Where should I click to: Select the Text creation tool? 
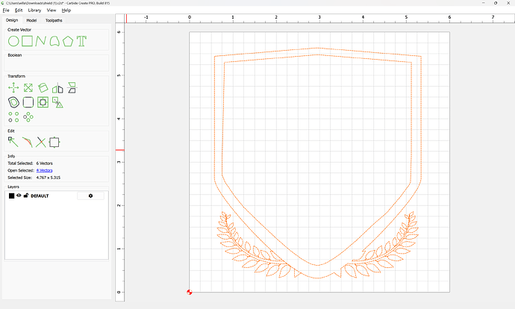(81, 41)
